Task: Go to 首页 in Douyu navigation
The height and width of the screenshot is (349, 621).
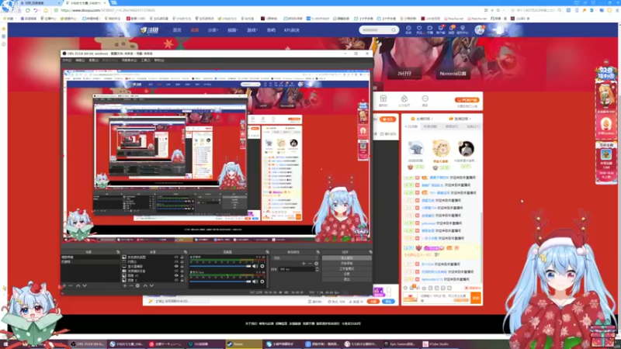Action: pos(177,30)
